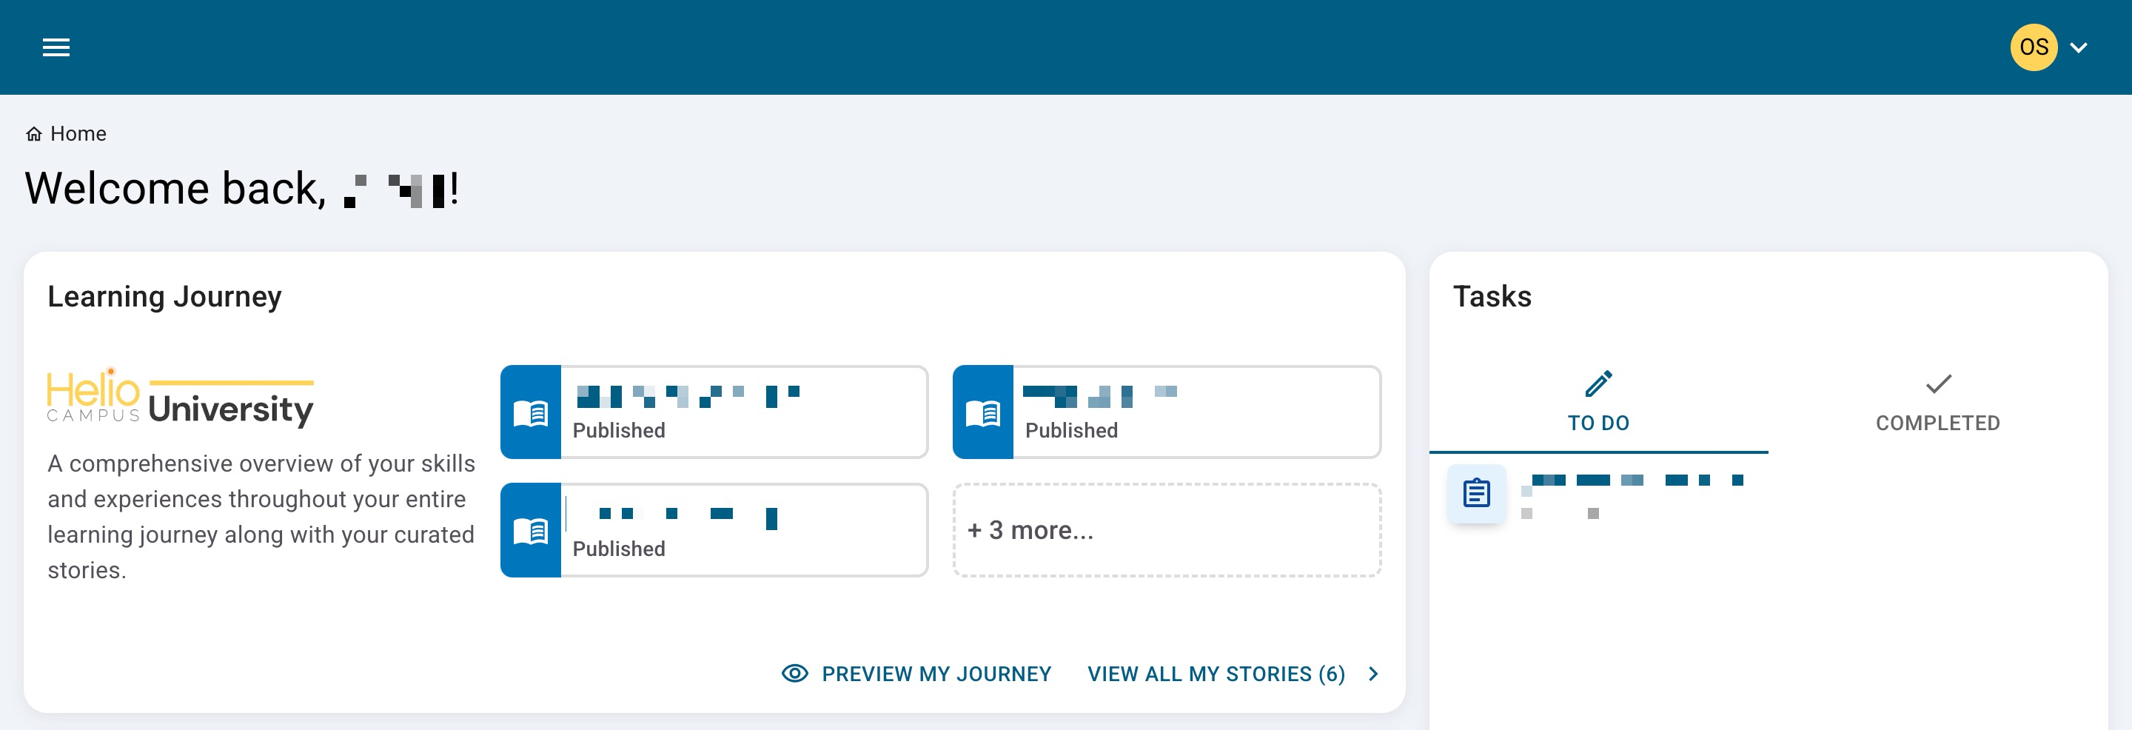Viewport: 2132px width, 730px height.
Task: Click the HelioCampus University logo
Action: (x=181, y=398)
